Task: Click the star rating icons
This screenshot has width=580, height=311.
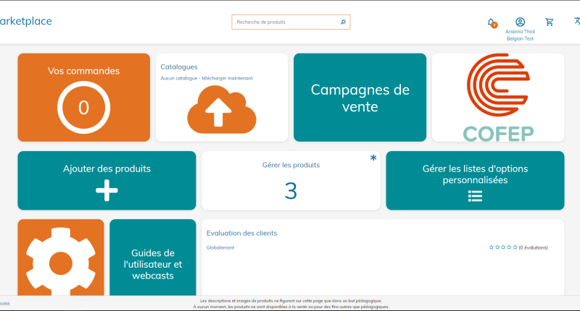Action: click(503, 247)
